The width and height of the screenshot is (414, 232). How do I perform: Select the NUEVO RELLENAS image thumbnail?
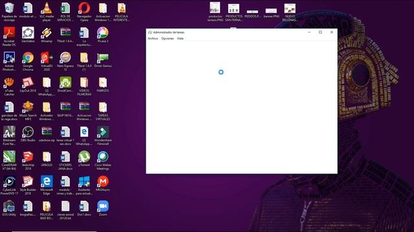pos(290,12)
